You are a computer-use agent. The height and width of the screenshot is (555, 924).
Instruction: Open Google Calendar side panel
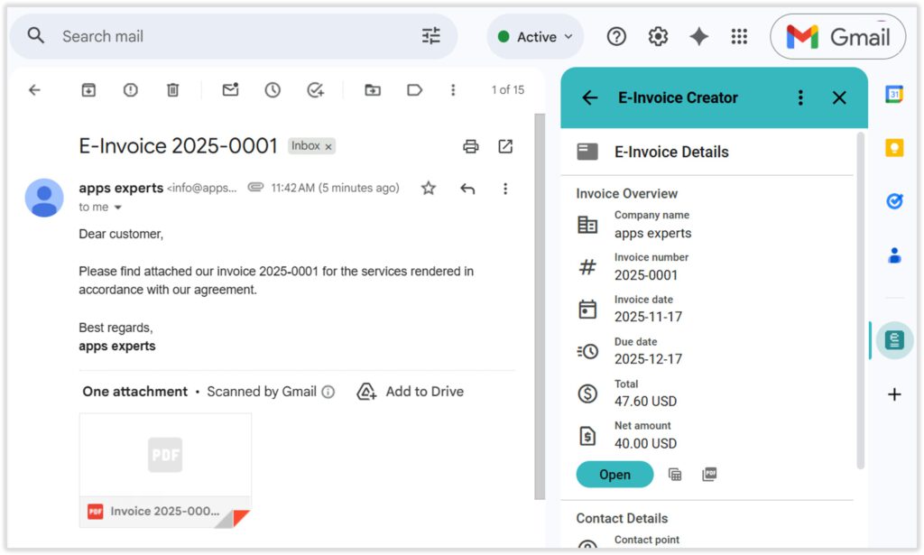(894, 94)
